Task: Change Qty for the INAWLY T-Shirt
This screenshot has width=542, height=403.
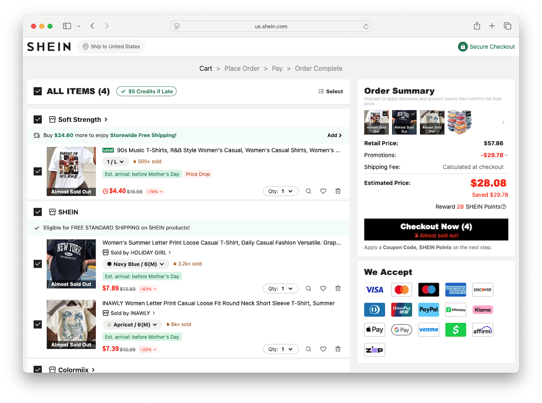Action: click(281, 349)
